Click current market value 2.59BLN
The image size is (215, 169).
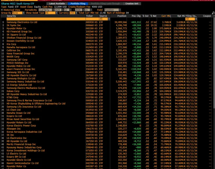tap(166, 25)
